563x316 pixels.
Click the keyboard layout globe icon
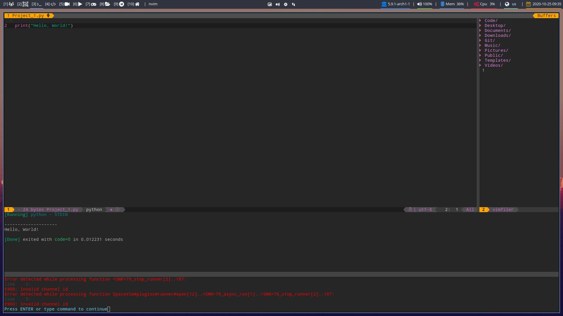(507, 4)
